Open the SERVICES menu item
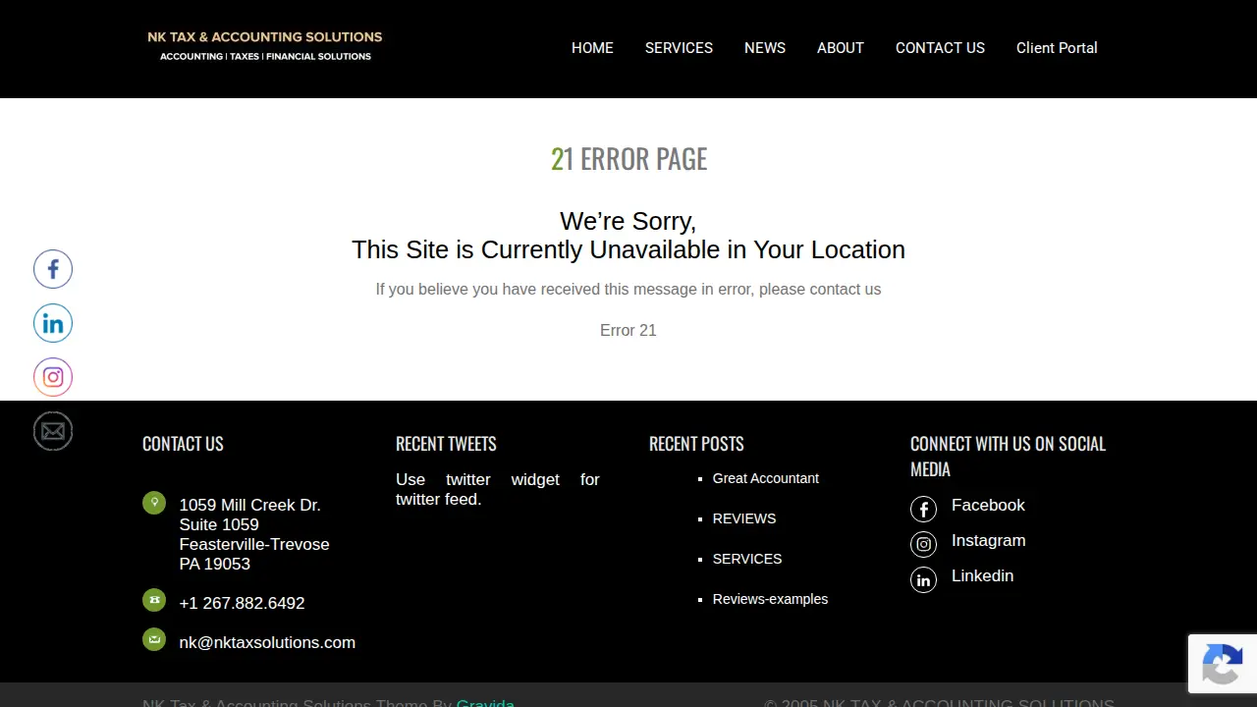This screenshot has height=707, width=1257. pyautogui.click(x=679, y=48)
